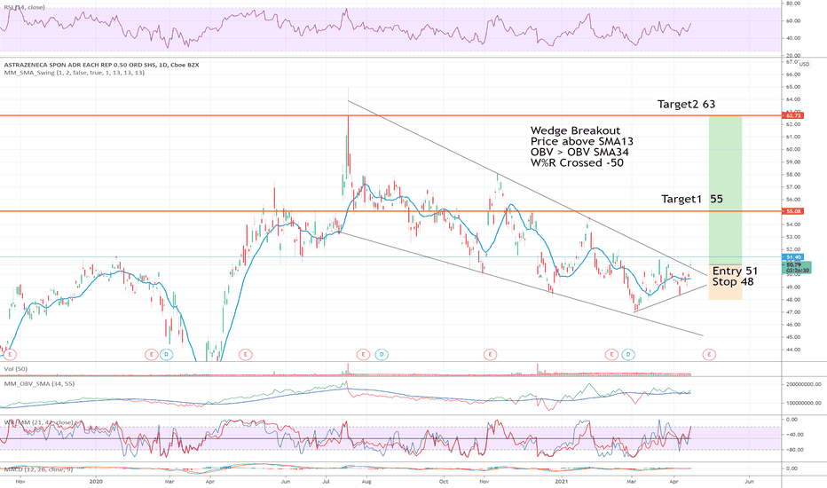827x488 pixels.
Task: Click the 44.00 price scale value
Action: point(793,350)
